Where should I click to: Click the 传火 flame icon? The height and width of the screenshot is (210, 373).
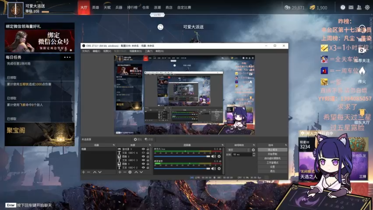362,71
